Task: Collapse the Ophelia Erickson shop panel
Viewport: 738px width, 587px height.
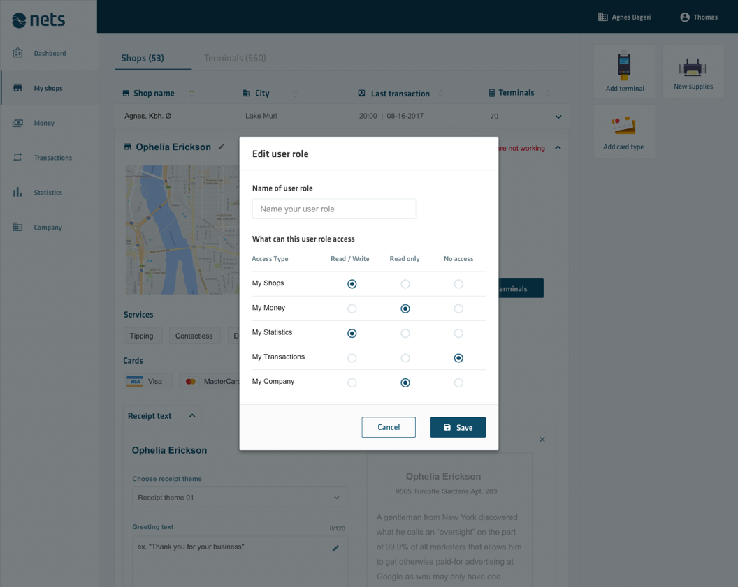Action: (558, 147)
